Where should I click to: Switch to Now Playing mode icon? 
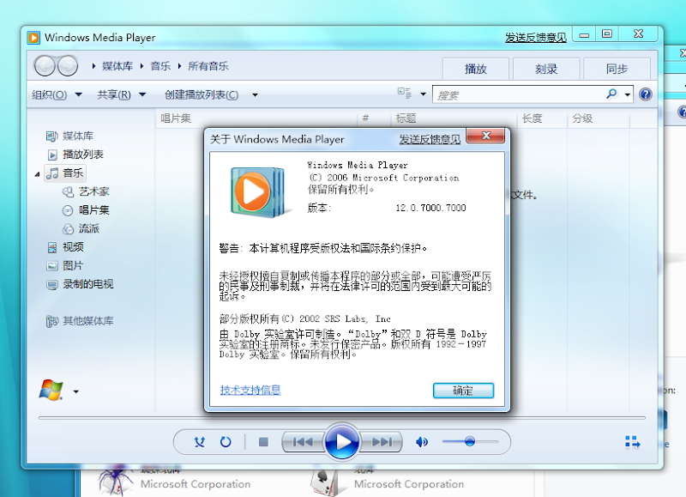[632, 442]
